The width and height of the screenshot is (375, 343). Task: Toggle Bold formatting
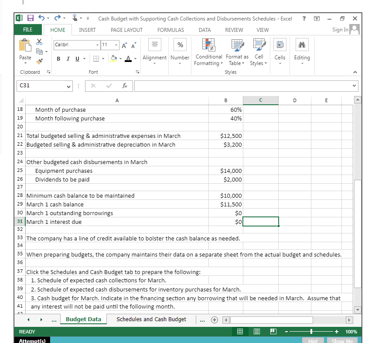coord(58,58)
